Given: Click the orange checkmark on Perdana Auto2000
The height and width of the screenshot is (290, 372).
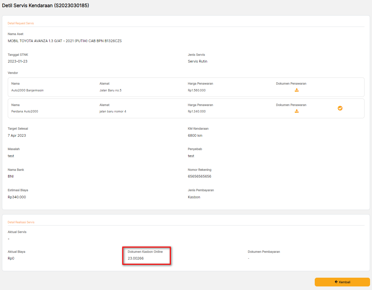Looking at the screenshot, I should point(340,108).
